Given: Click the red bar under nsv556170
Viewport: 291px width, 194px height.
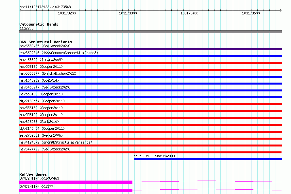Looking at the screenshot, I should click(150, 118).
